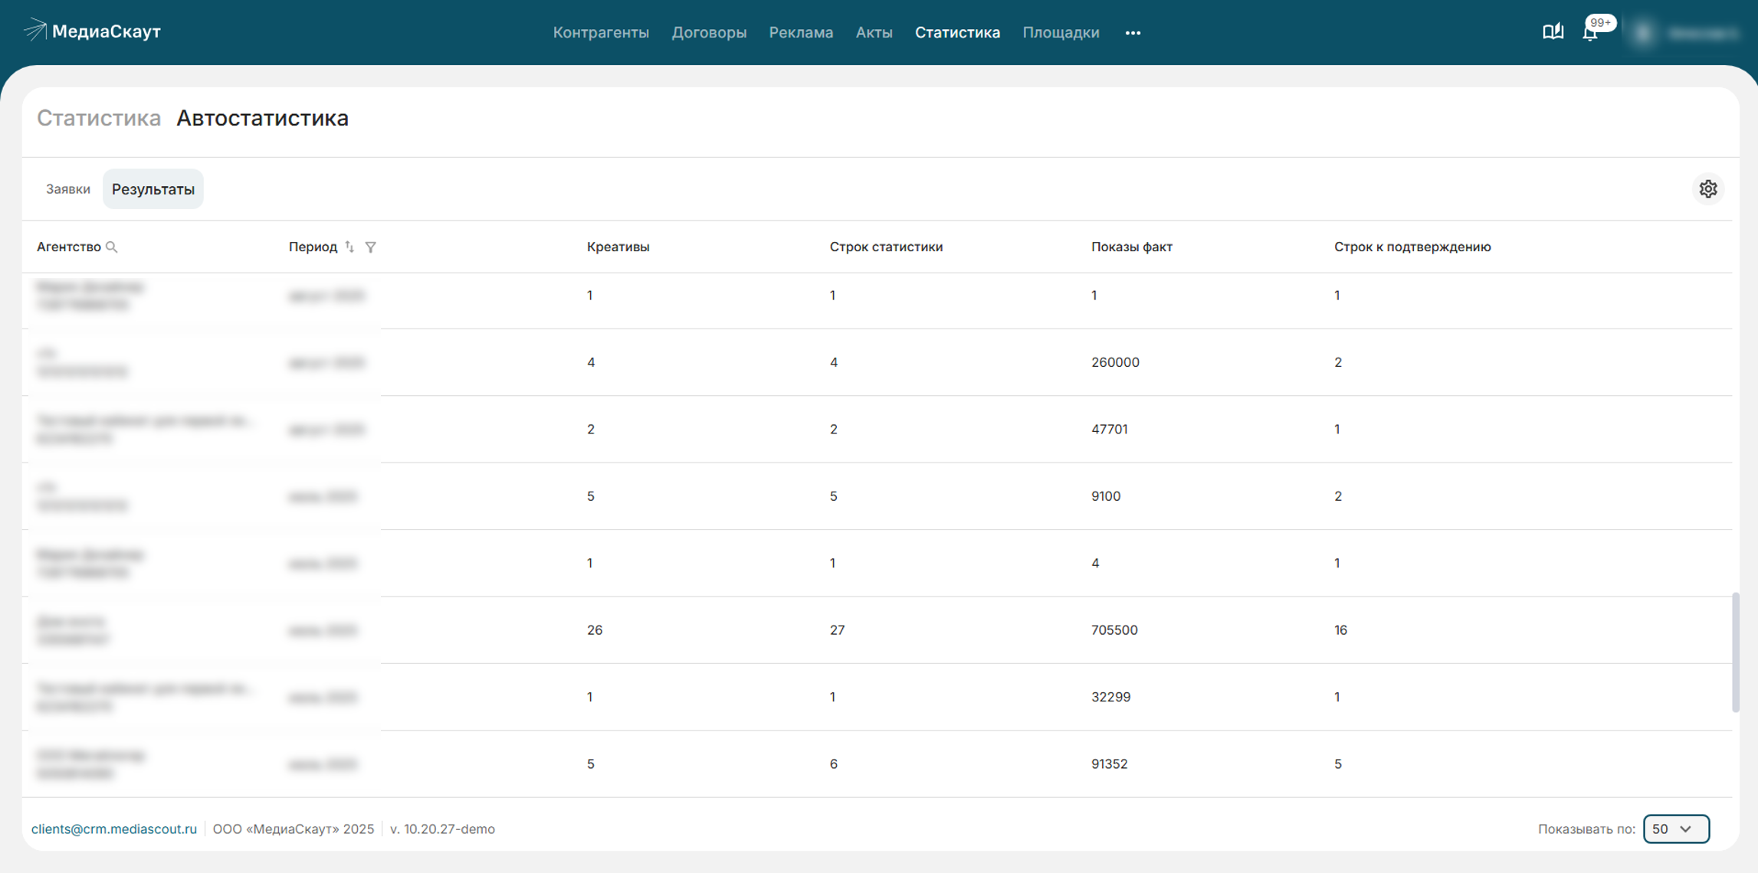The height and width of the screenshot is (873, 1758).
Task: Navigate to the Площадки menu item
Action: [x=1061, y=32]
